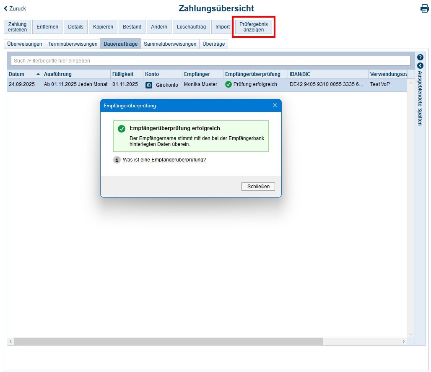Click the green Prüfung erfolgreich checkmark
431x372 pixels.
tap(228, 84)
